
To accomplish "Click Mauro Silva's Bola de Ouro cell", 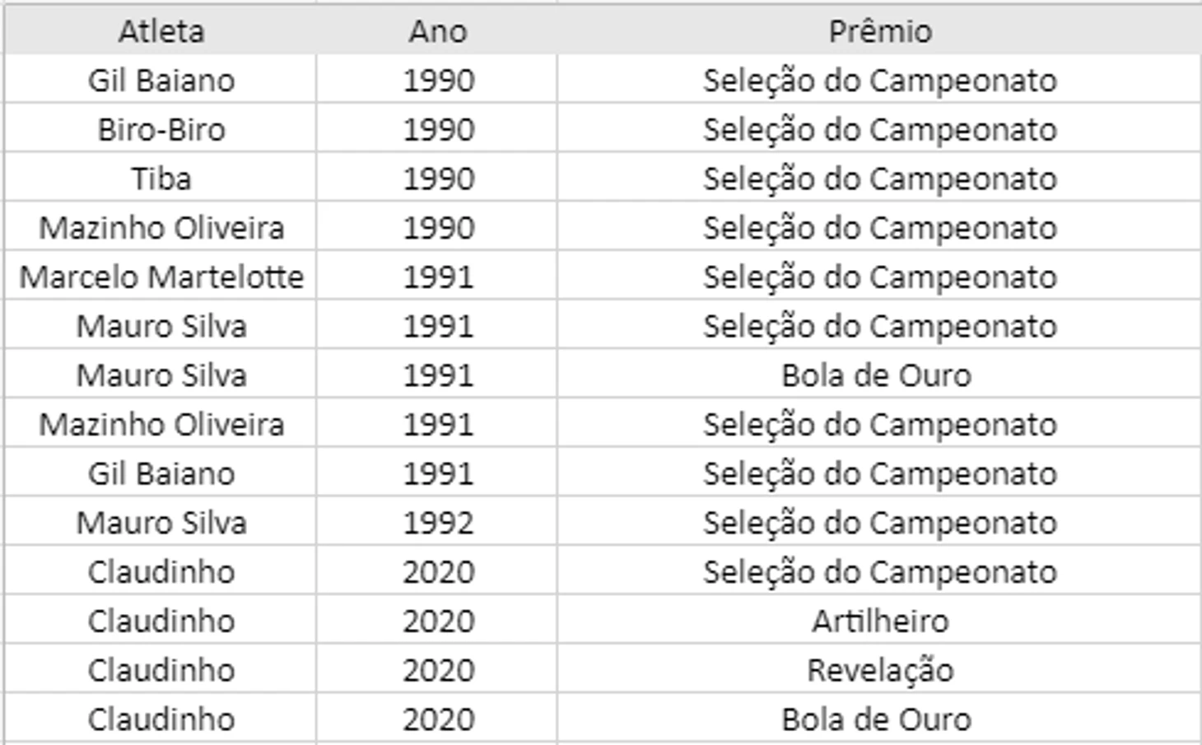I will tap(879, 375).
